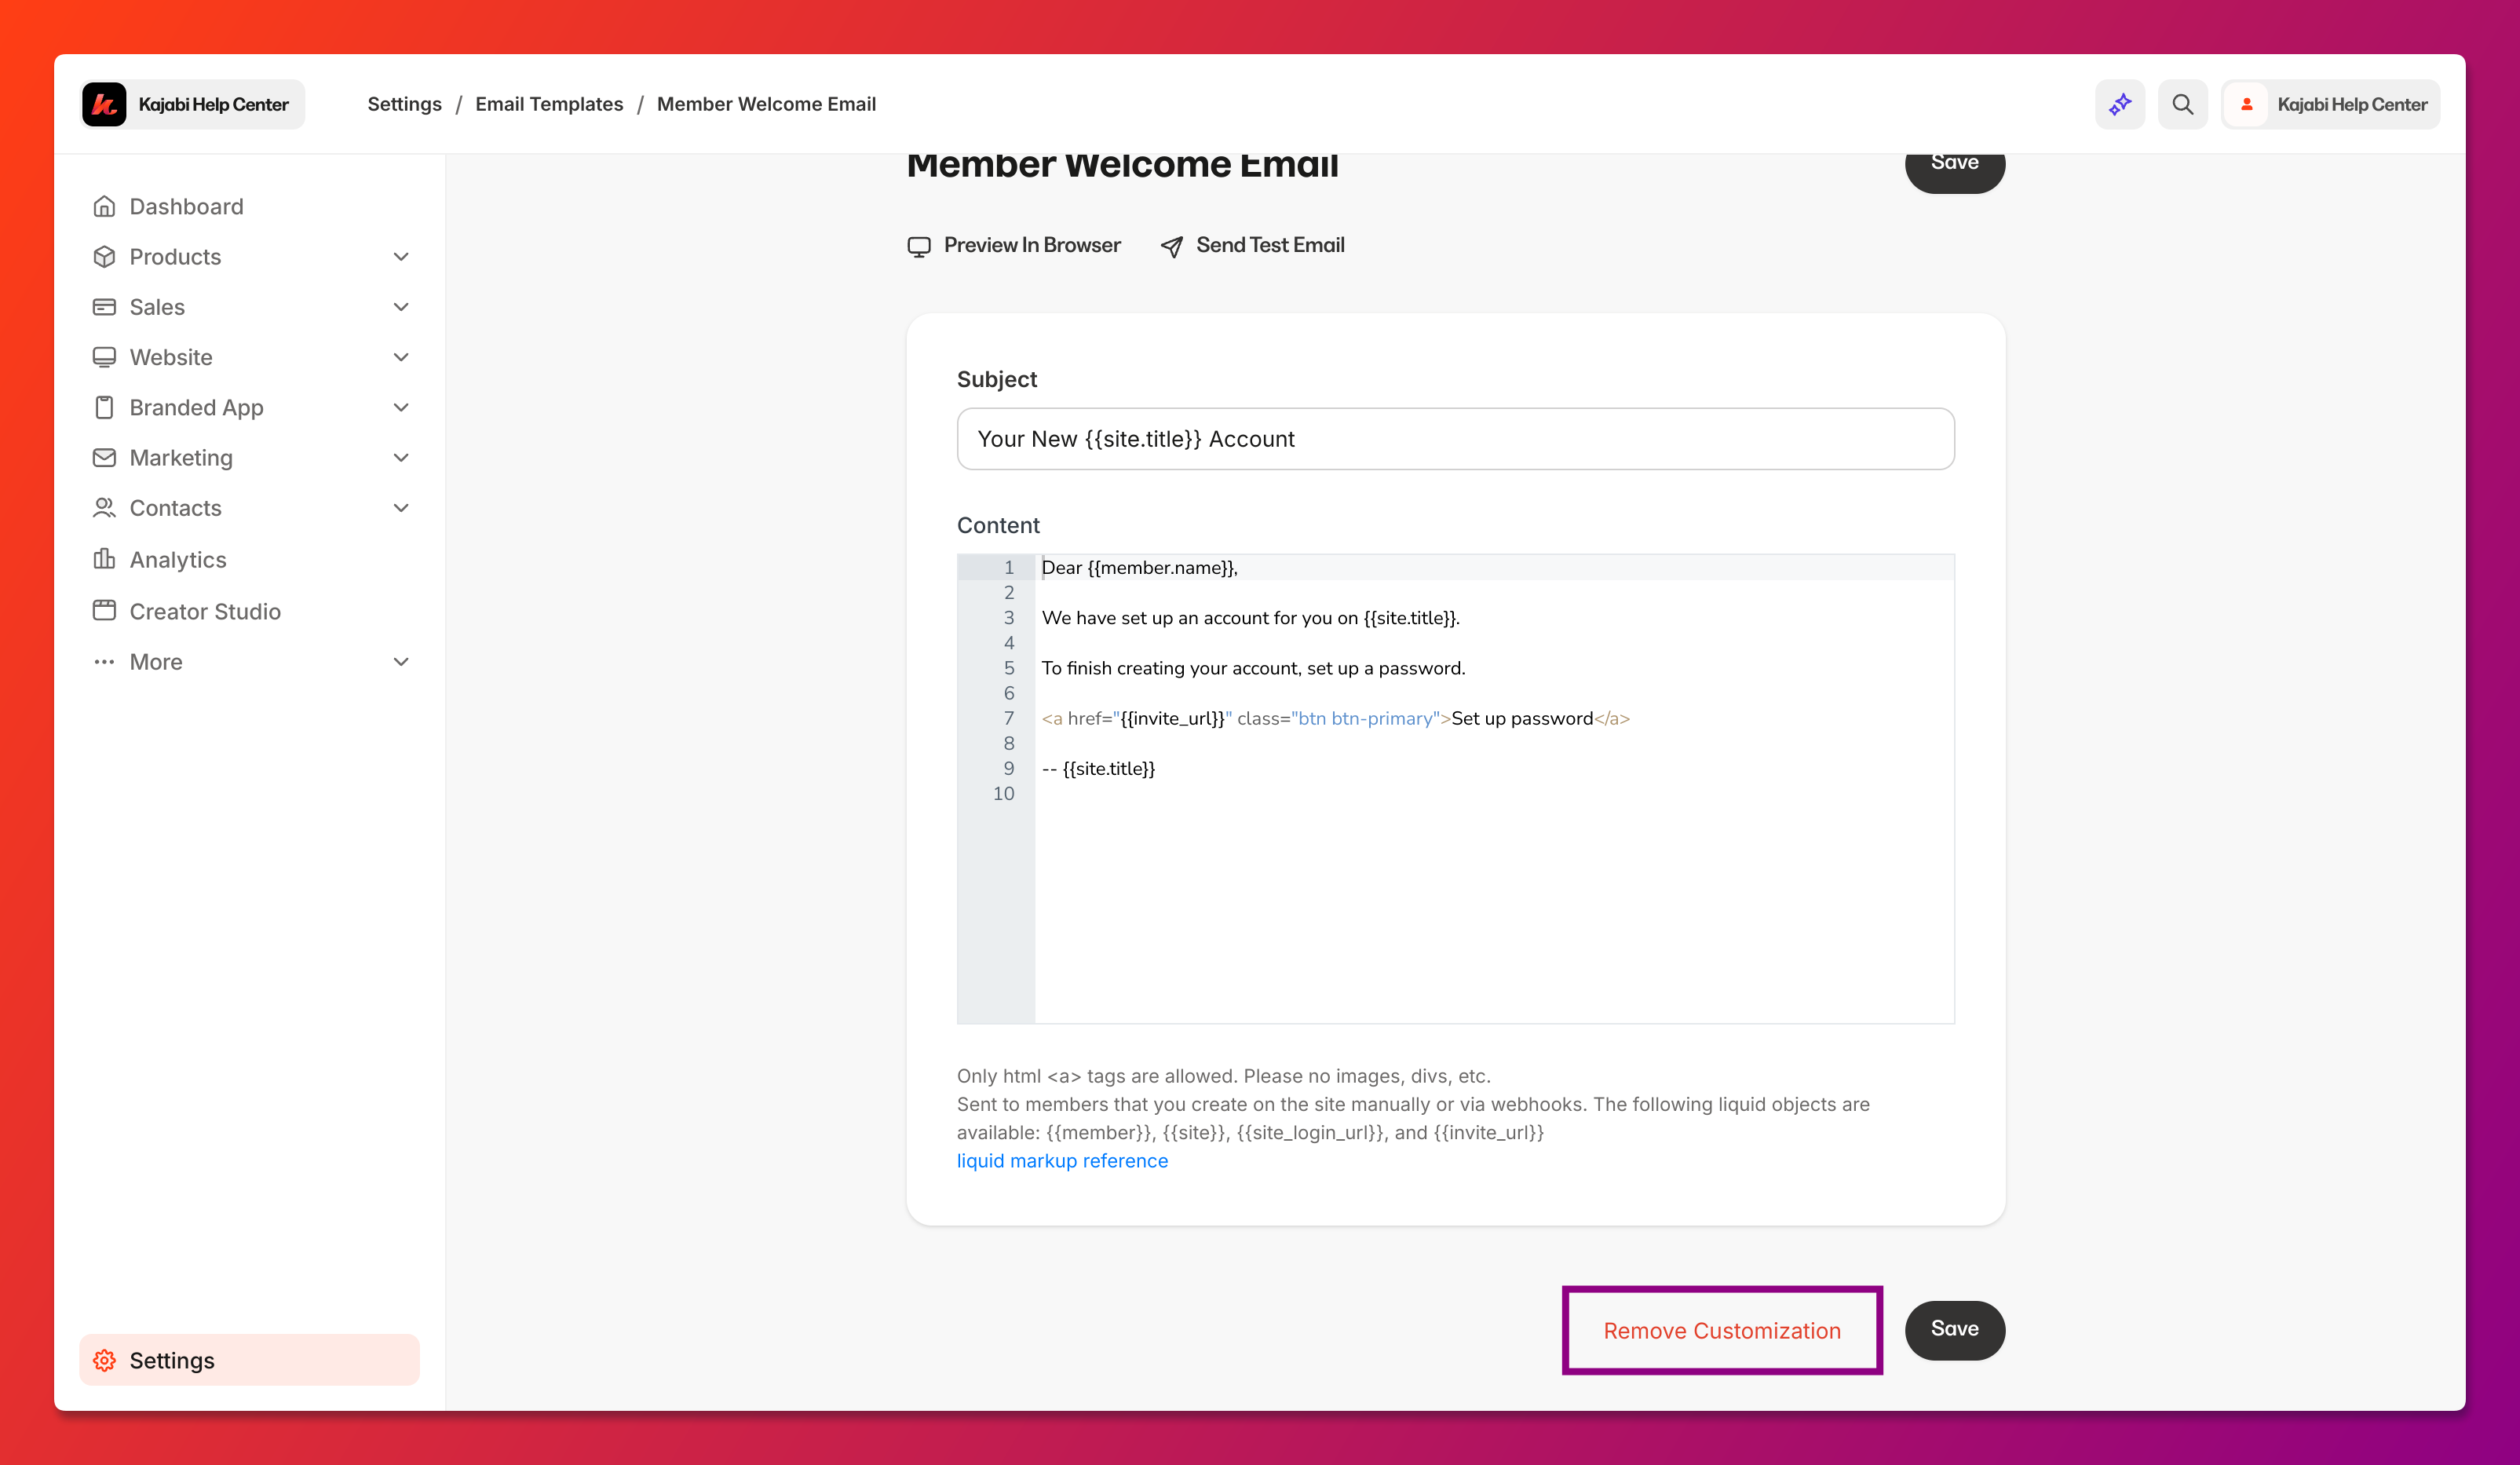Screen dimensions: 2520x1465
Task: Click the Settings gear icon
Action: point(104,1360)
